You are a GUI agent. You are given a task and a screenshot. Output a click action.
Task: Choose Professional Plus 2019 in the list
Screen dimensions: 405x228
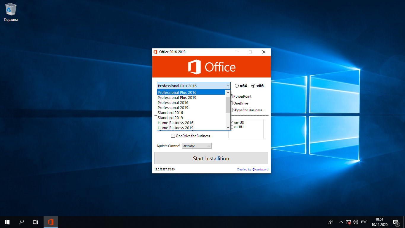pyautogui.click(x=191, y=97)
